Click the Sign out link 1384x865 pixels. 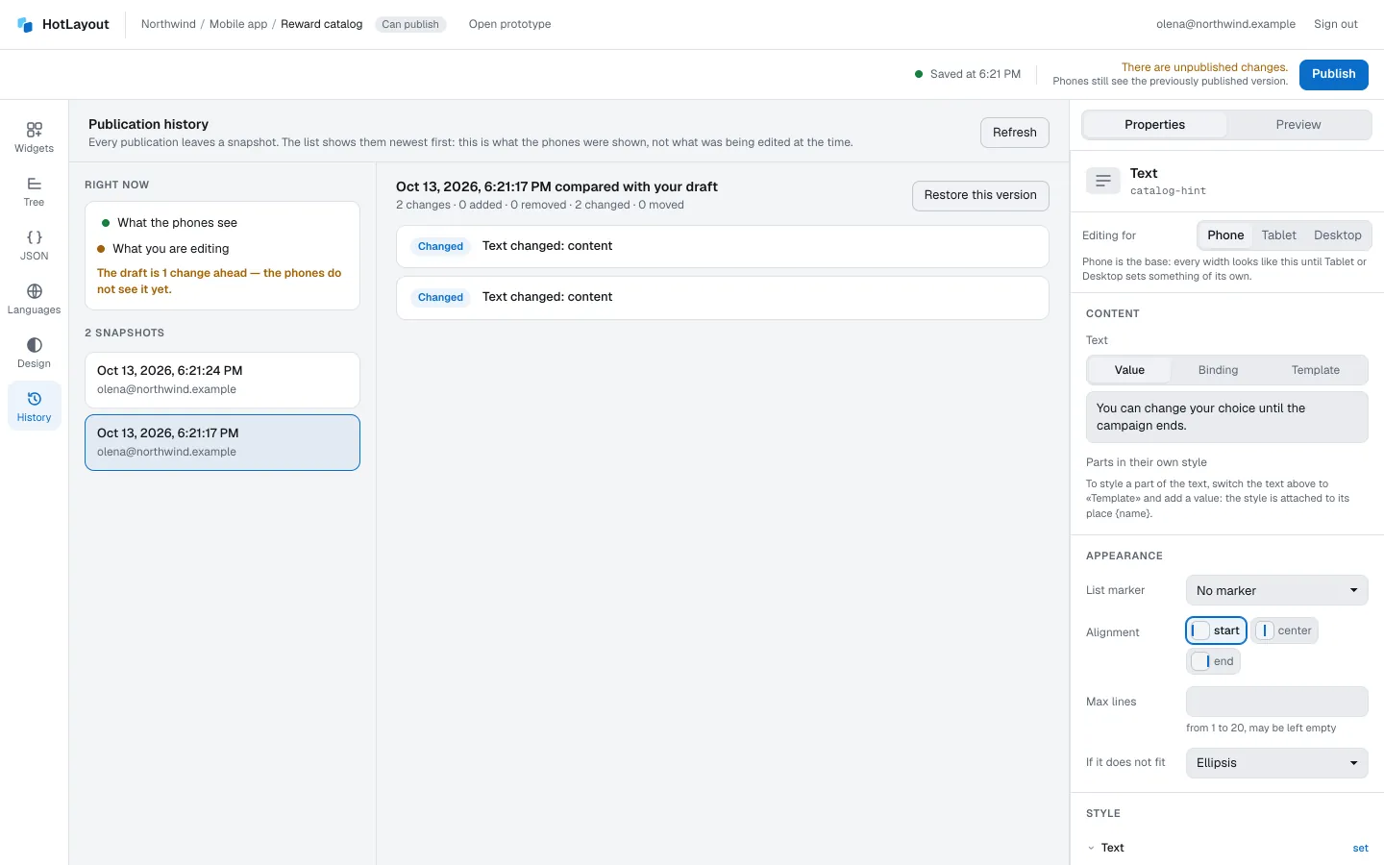click(1335, 24)
